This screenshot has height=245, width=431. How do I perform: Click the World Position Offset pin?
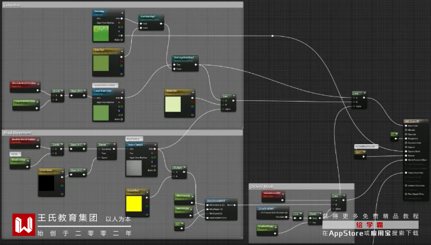pyautogui.click(x=406, y=160)
